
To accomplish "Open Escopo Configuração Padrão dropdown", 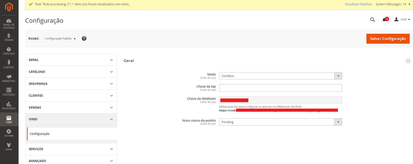I will pyautogui.click(x=60, y=39).
